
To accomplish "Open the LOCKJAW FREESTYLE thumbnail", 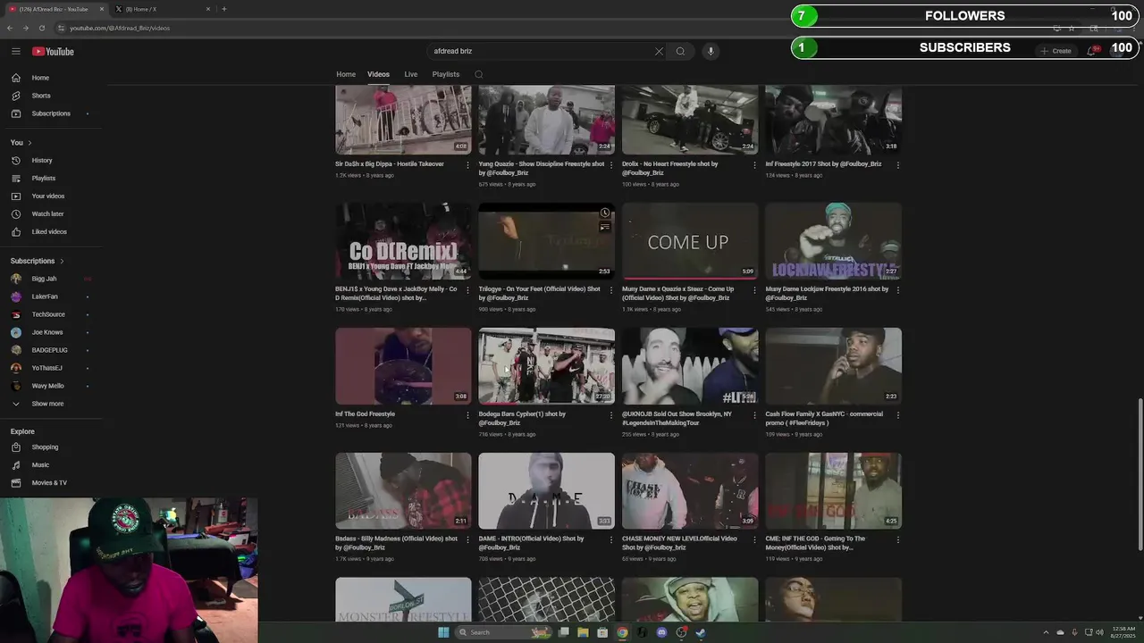I will [833, 241].
